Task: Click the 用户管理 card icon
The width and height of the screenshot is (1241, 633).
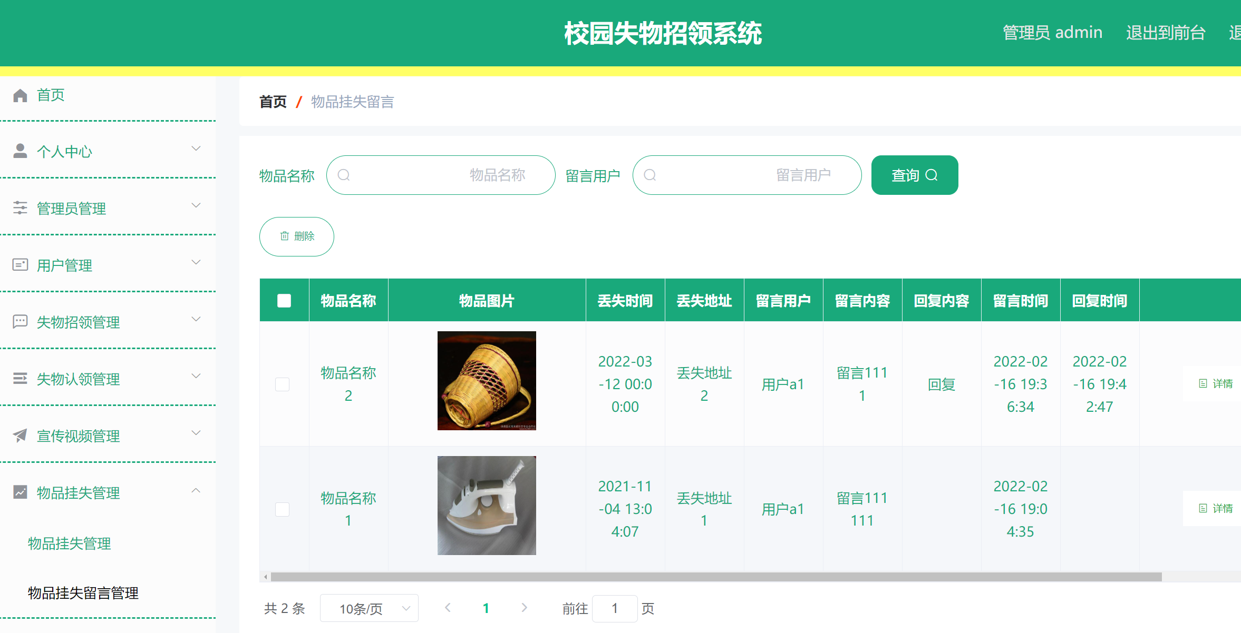Action: click(x=20, y=265)
